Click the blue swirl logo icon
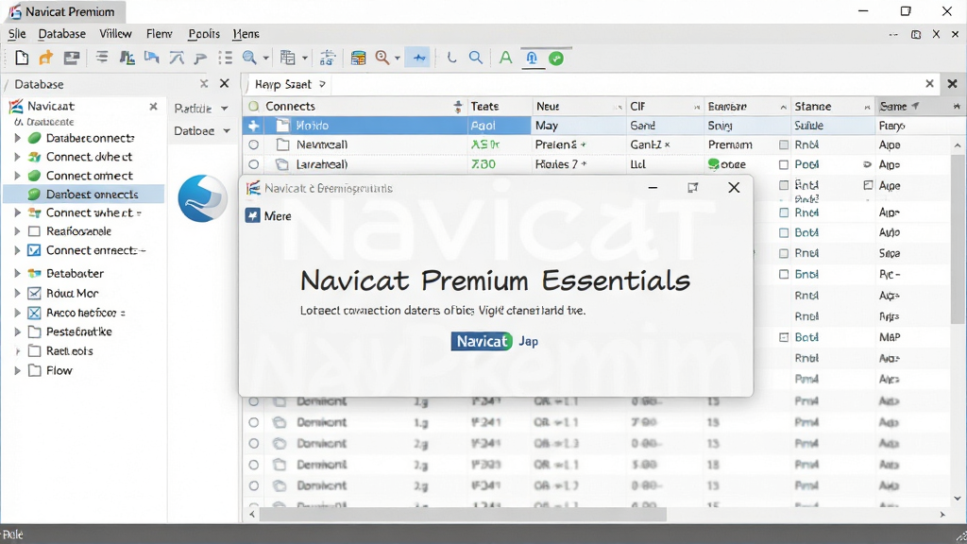This screenshot has width=967, height=544. pos(202,198)
